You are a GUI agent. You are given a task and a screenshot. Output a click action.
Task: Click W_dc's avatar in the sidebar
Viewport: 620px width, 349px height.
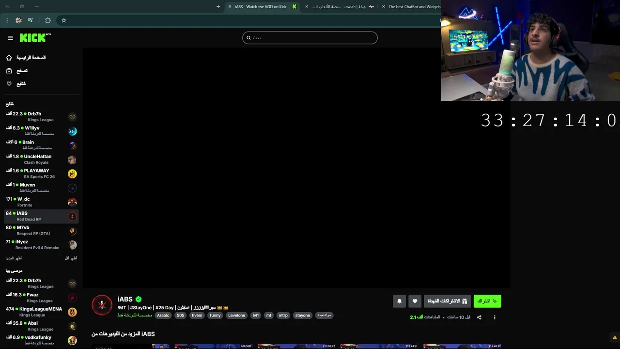click(x=72, y=202)
